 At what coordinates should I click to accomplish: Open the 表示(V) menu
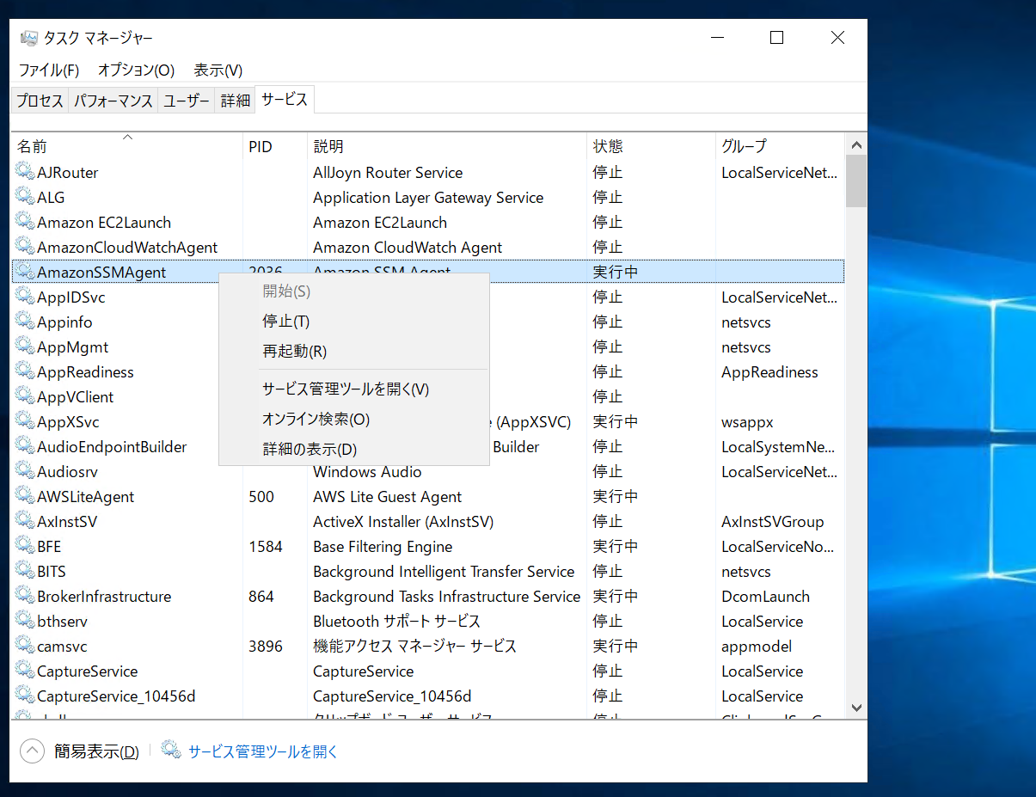[x=218, y=70]
